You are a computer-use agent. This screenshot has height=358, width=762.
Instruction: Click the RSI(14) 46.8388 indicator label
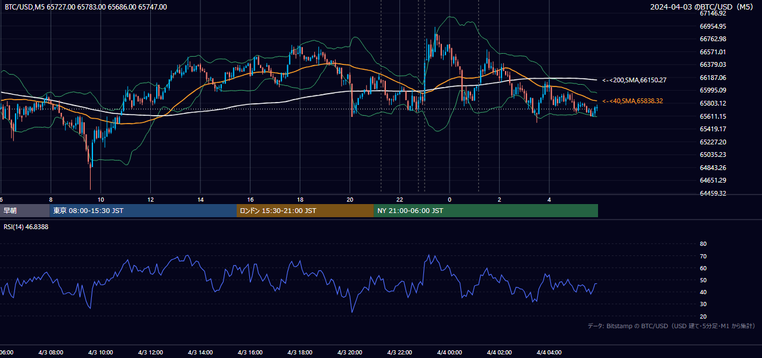tap(26, 227)
